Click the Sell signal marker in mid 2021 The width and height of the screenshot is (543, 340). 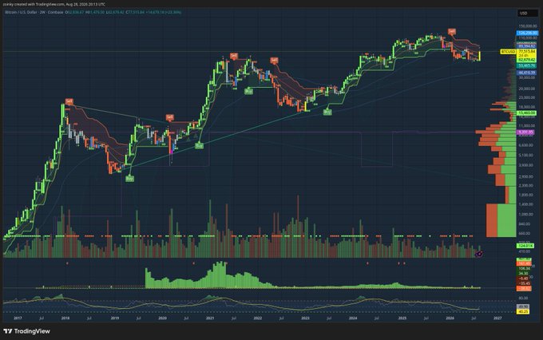(x=234, y=56)
